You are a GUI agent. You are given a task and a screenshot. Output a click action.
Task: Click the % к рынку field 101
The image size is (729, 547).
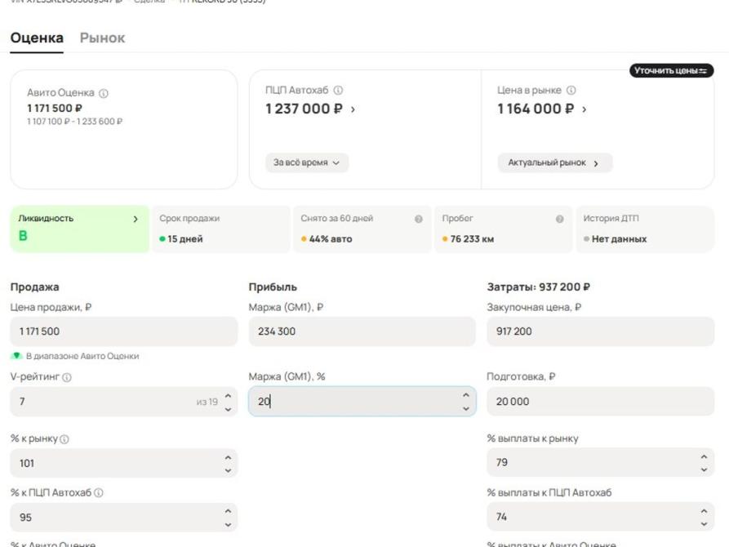click(123, 463)
